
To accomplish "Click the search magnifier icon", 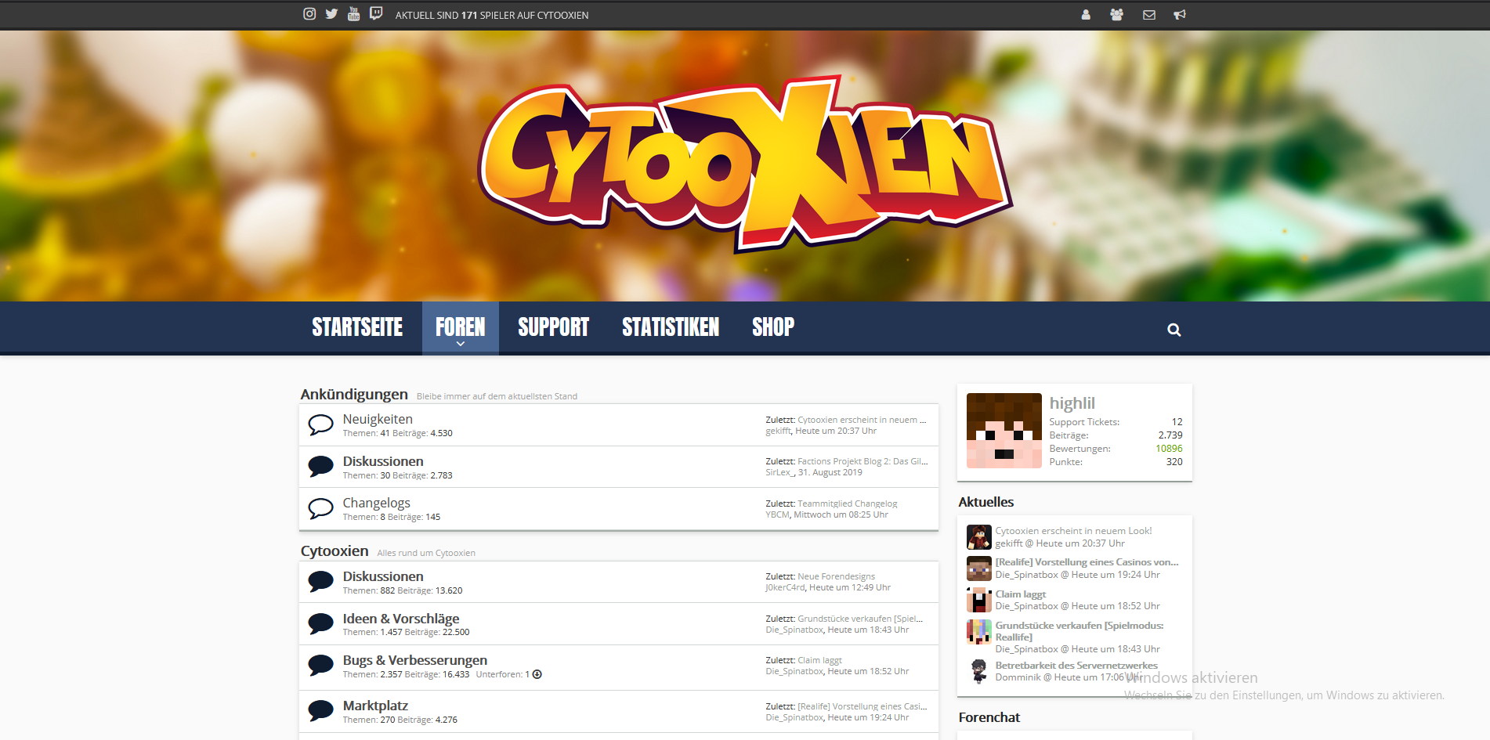I will tap(1174, 330).
